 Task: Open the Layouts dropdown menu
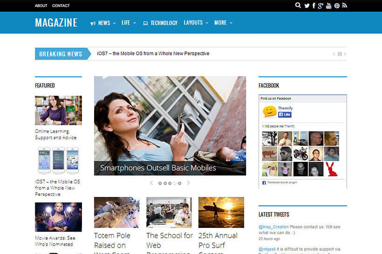click(x=196, y=23)
